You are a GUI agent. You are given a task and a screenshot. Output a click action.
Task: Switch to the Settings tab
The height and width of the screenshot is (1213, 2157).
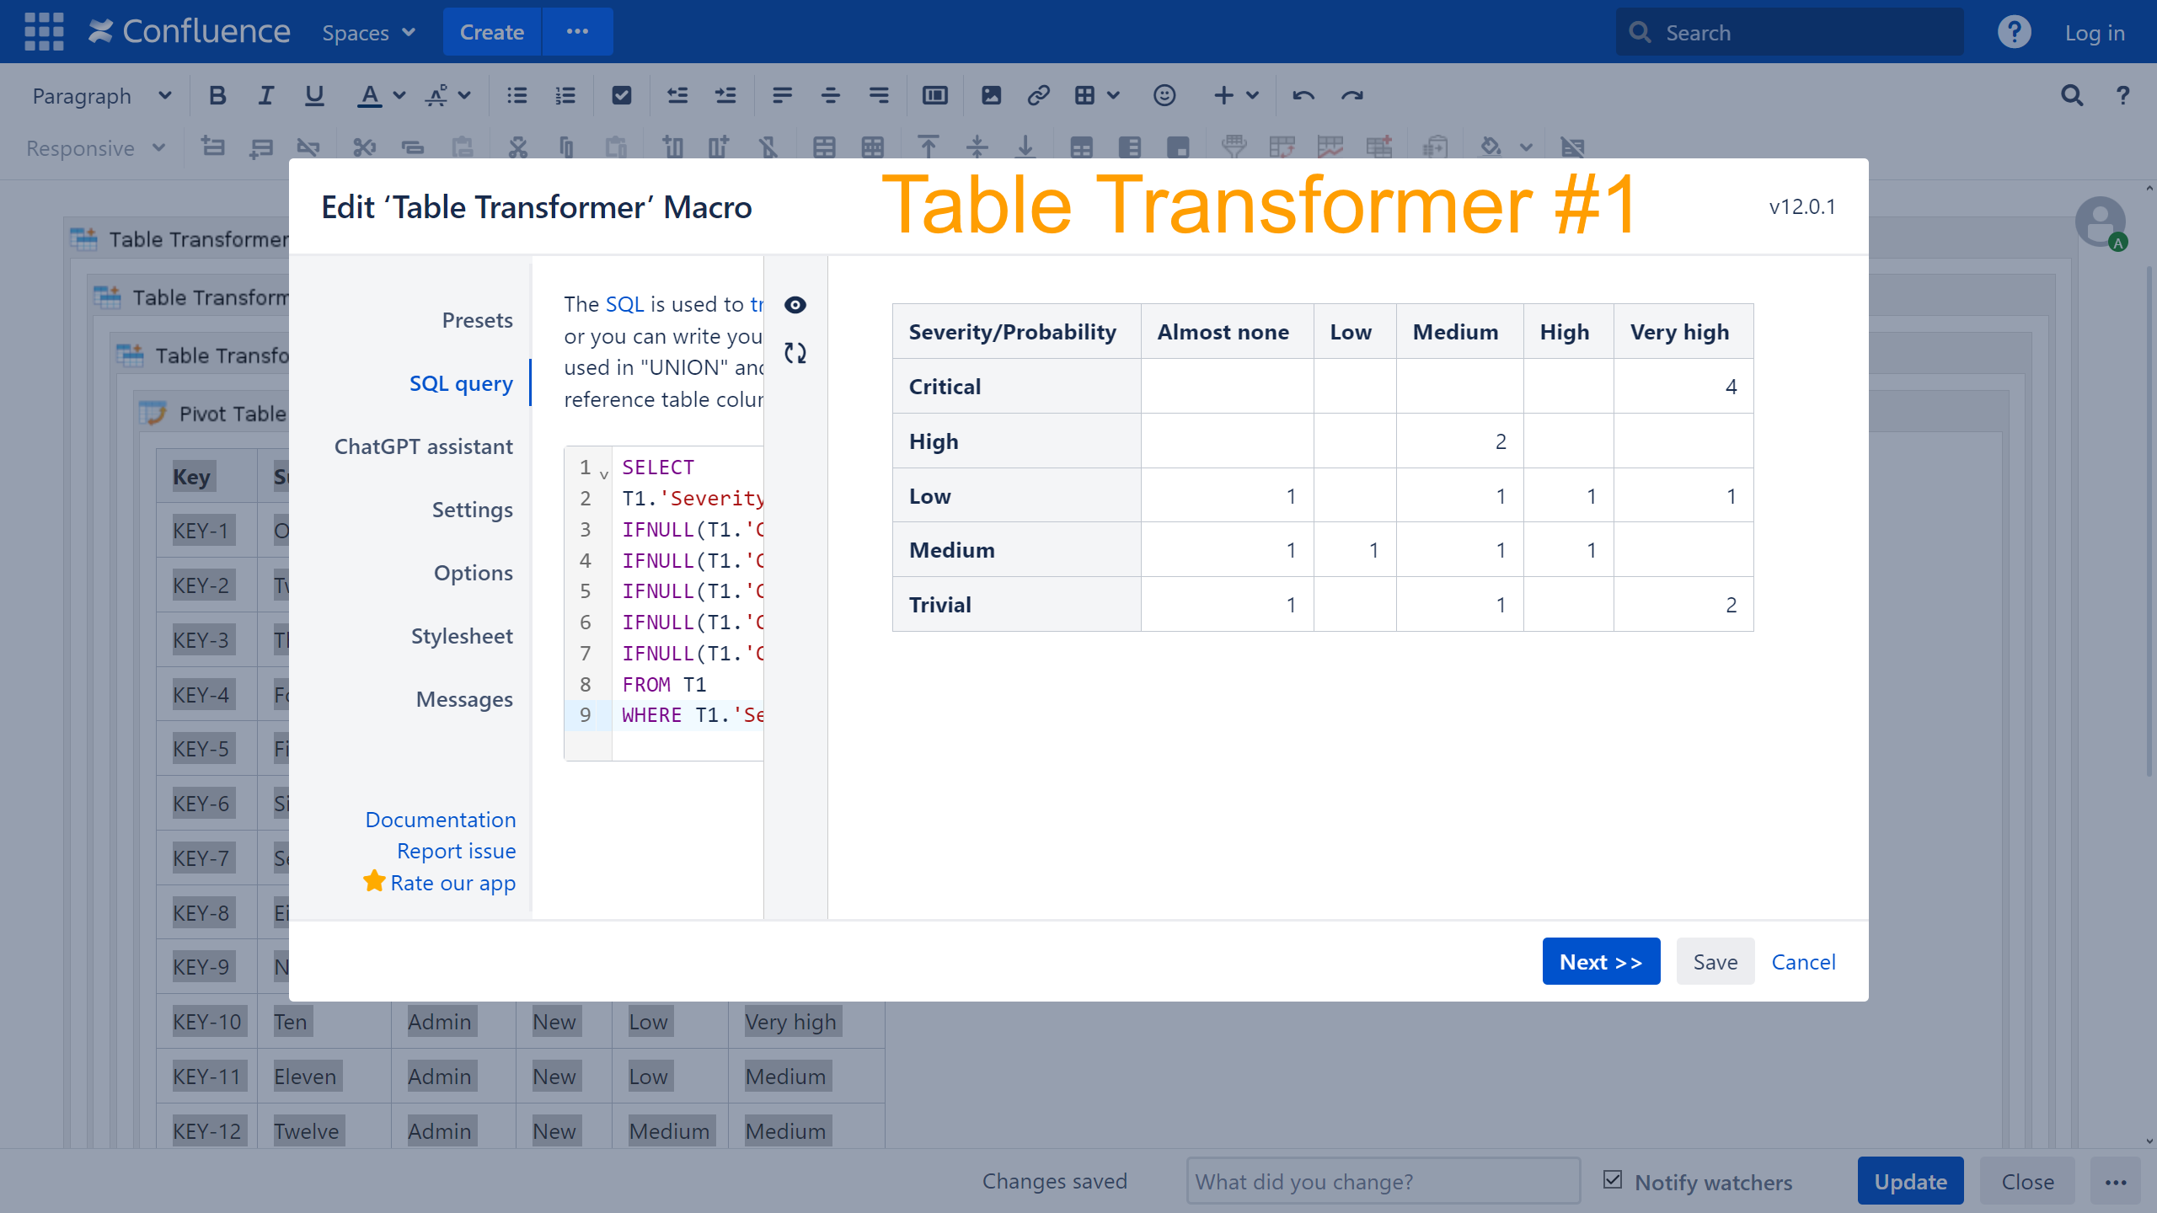pos(472,510)
